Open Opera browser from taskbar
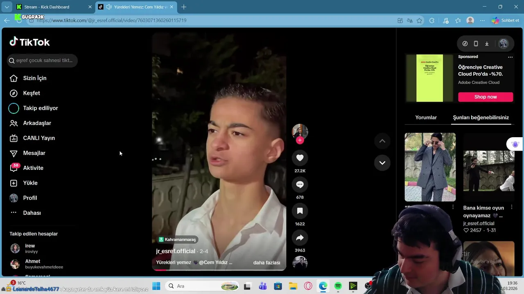 [308, 286]
